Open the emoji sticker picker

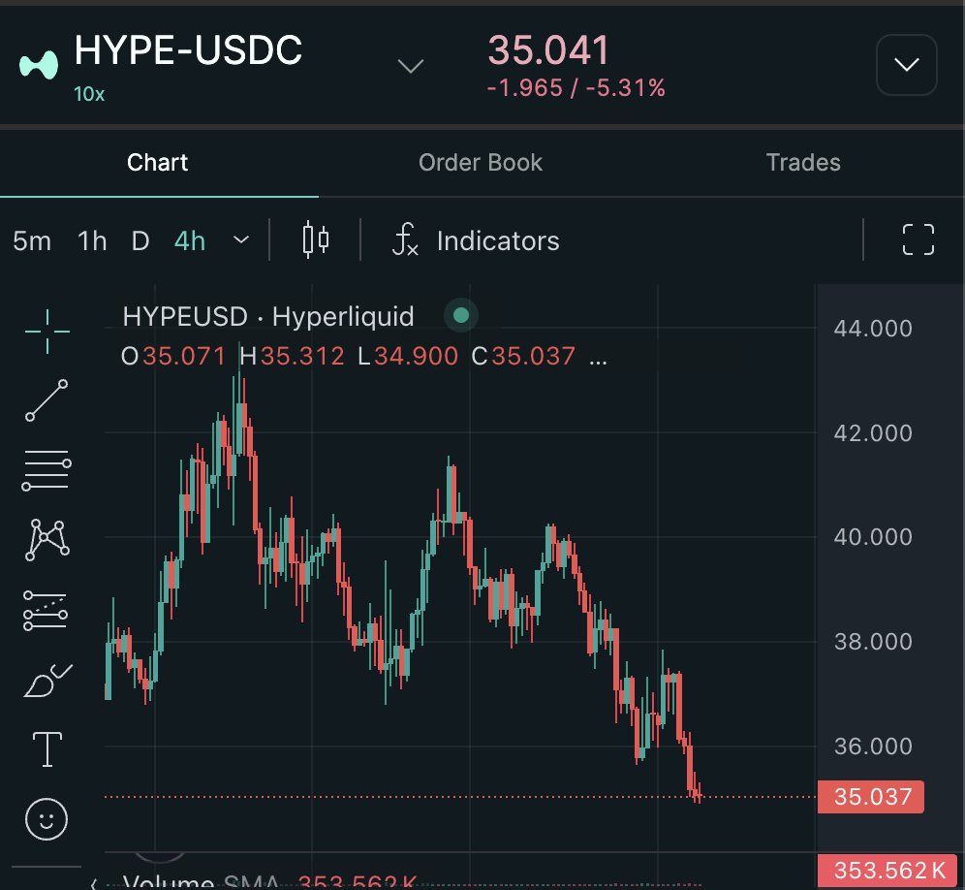pos(47,820)
